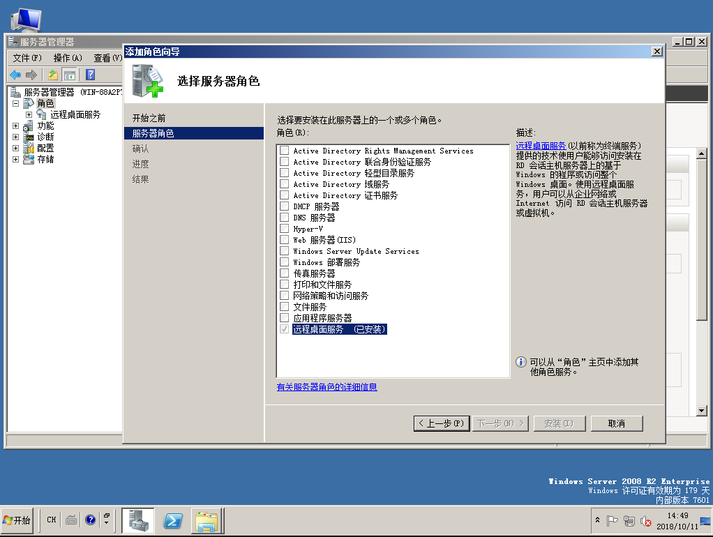Check Windows Server Update Services

coord(284,250)
